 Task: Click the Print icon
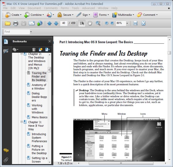click(16, 23)
